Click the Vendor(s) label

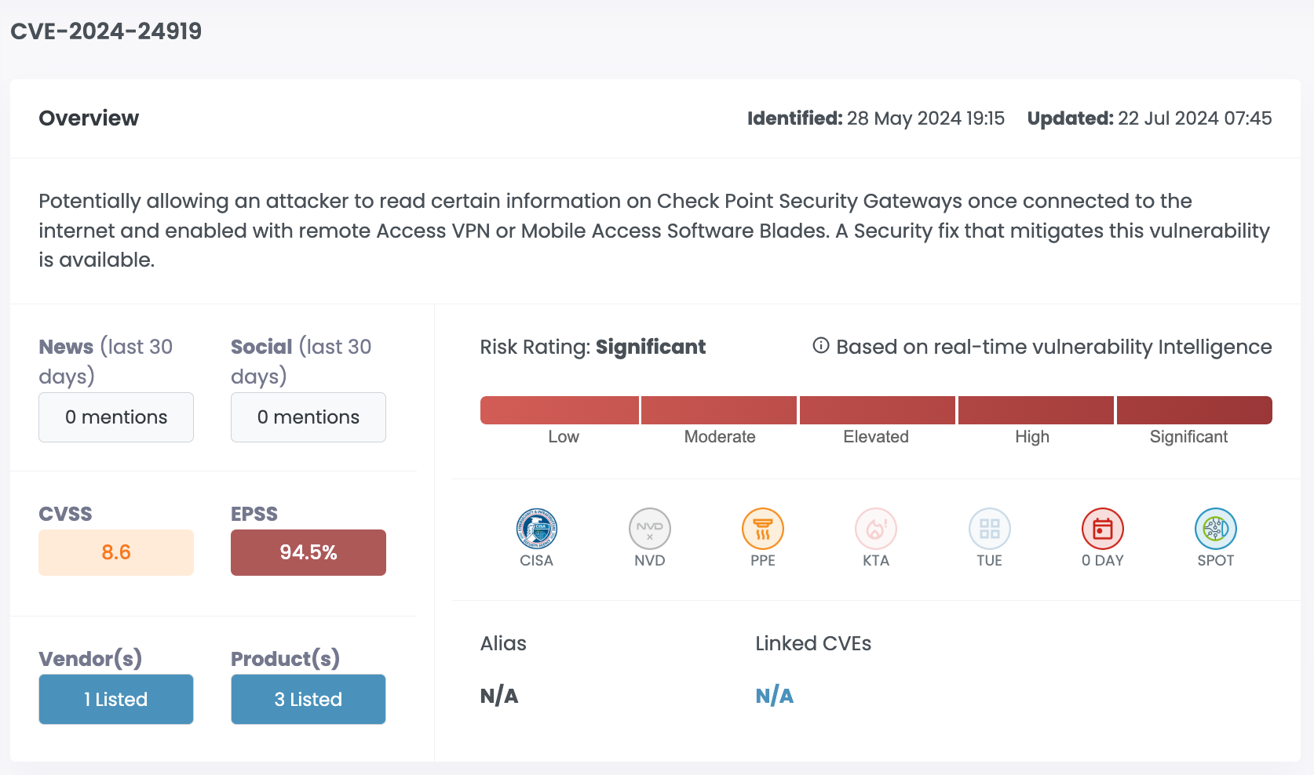point(90,659)
